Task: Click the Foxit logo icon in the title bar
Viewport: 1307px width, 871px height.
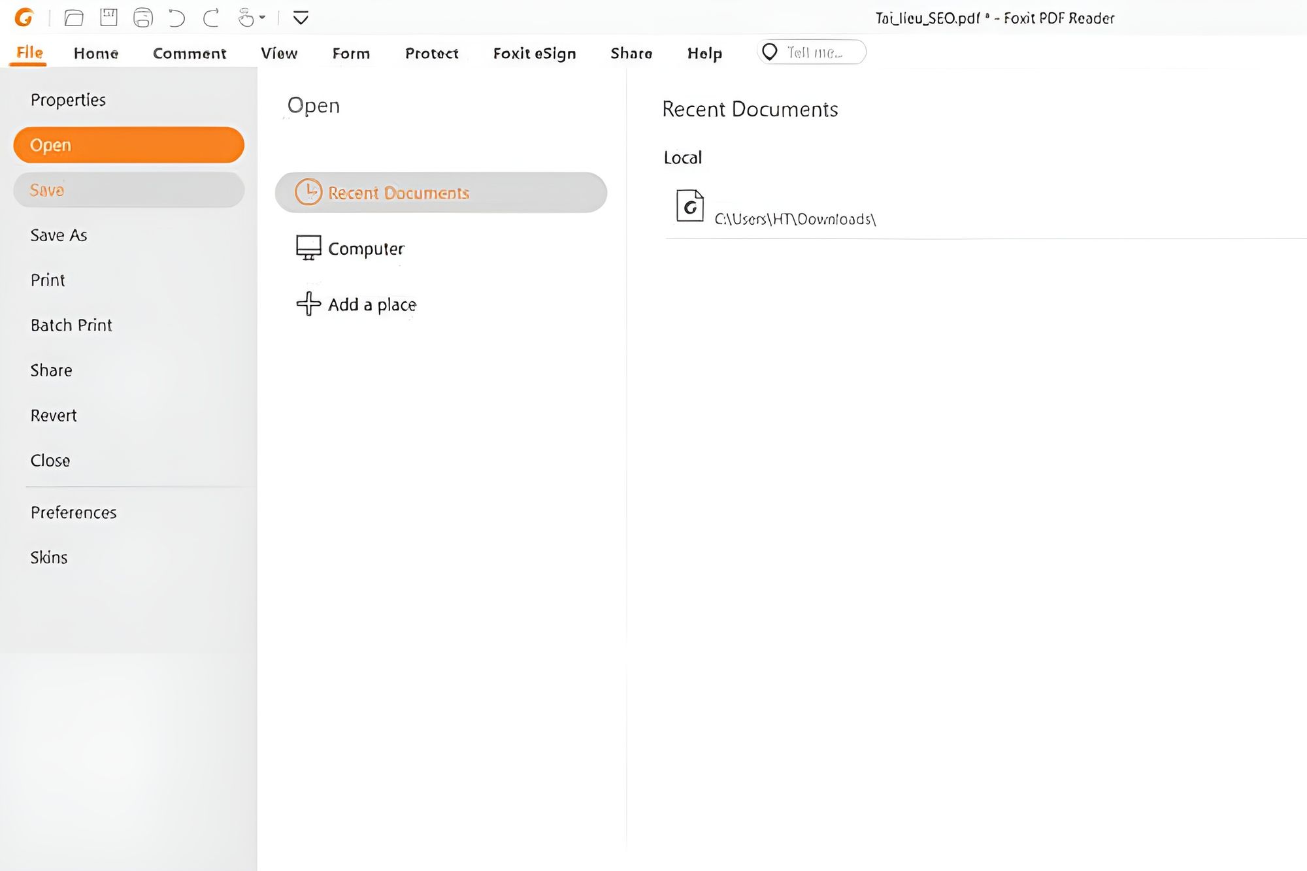Action: 24,18
